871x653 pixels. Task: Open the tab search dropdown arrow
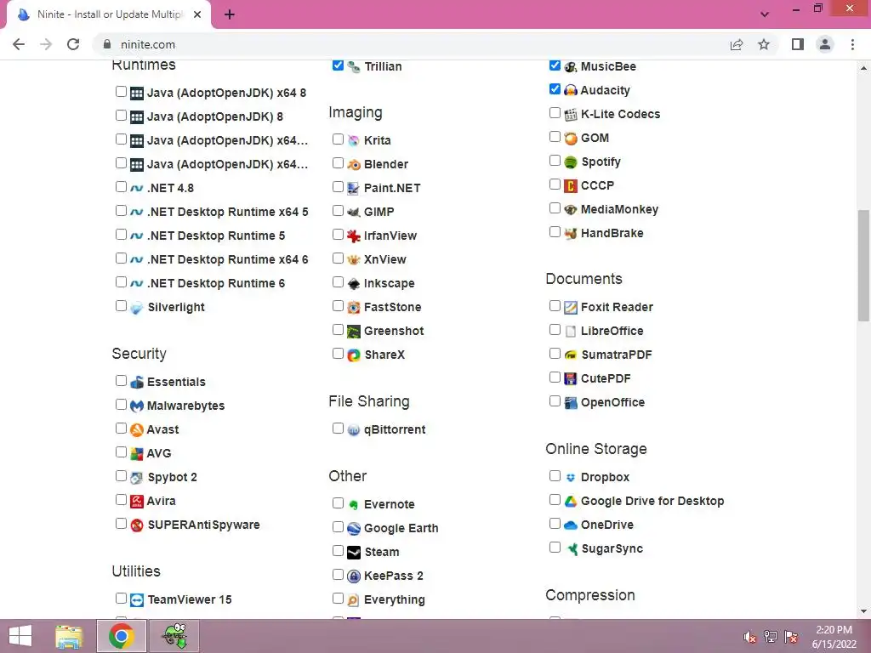(x=765, y=14)
